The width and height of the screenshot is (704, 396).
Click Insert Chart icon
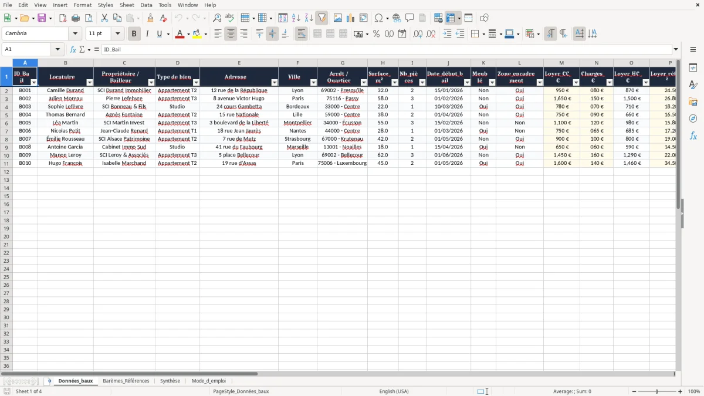coord(351,18)
